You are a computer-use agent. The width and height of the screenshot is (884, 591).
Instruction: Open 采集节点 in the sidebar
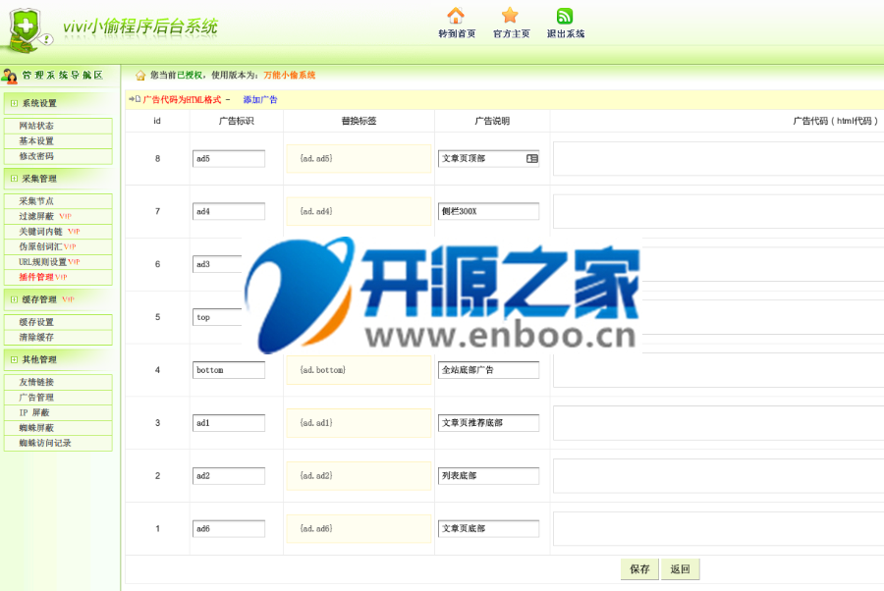(58, 201)
